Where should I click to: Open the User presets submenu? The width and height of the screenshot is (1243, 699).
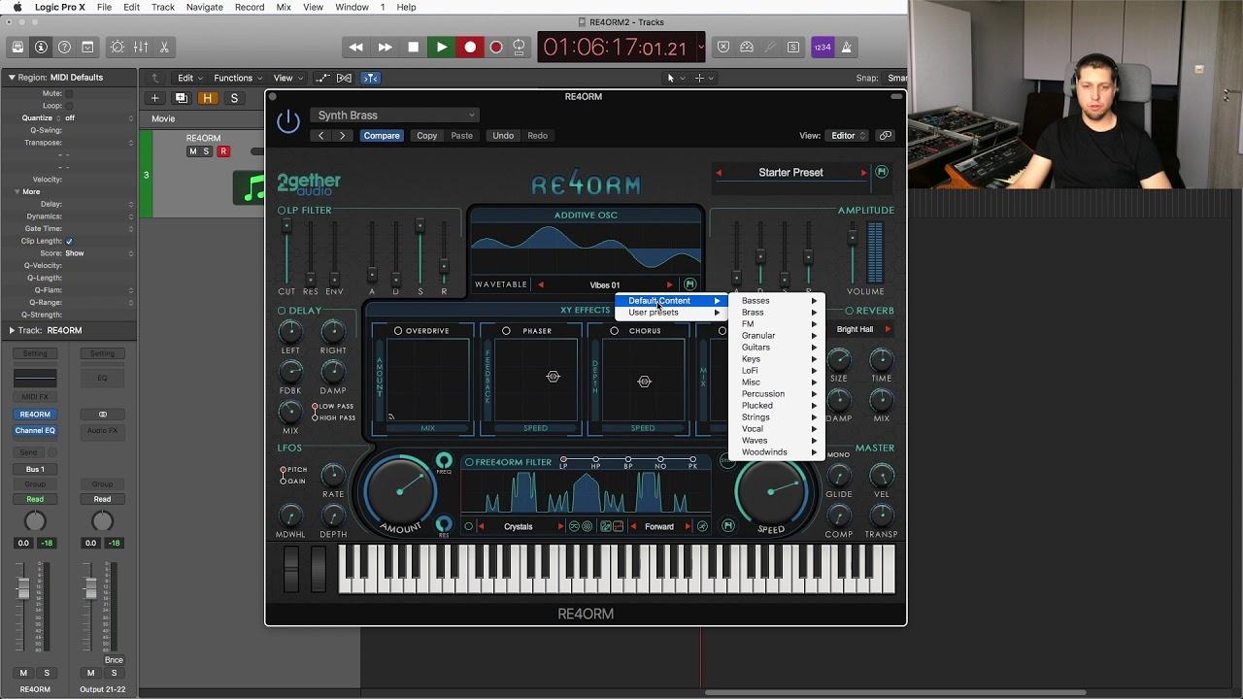[x=673, y=313]
